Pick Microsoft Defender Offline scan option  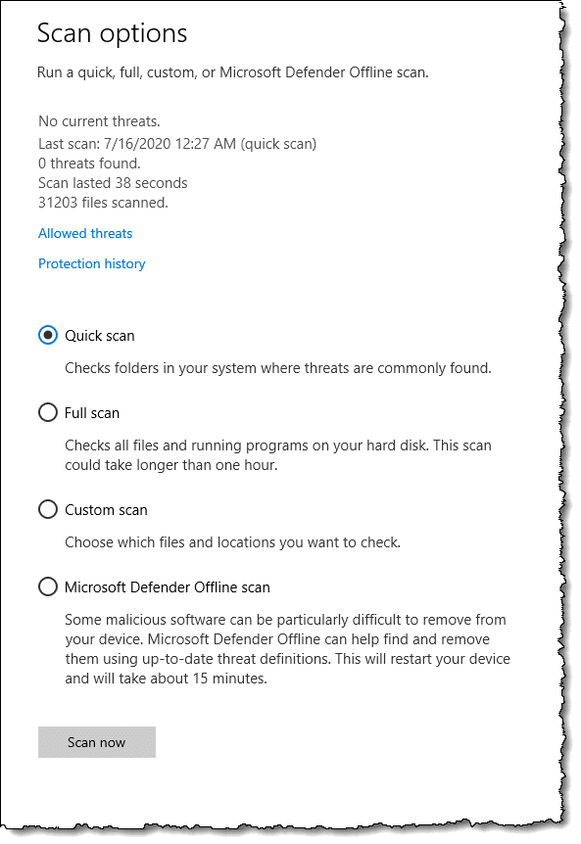click(48, 587)
